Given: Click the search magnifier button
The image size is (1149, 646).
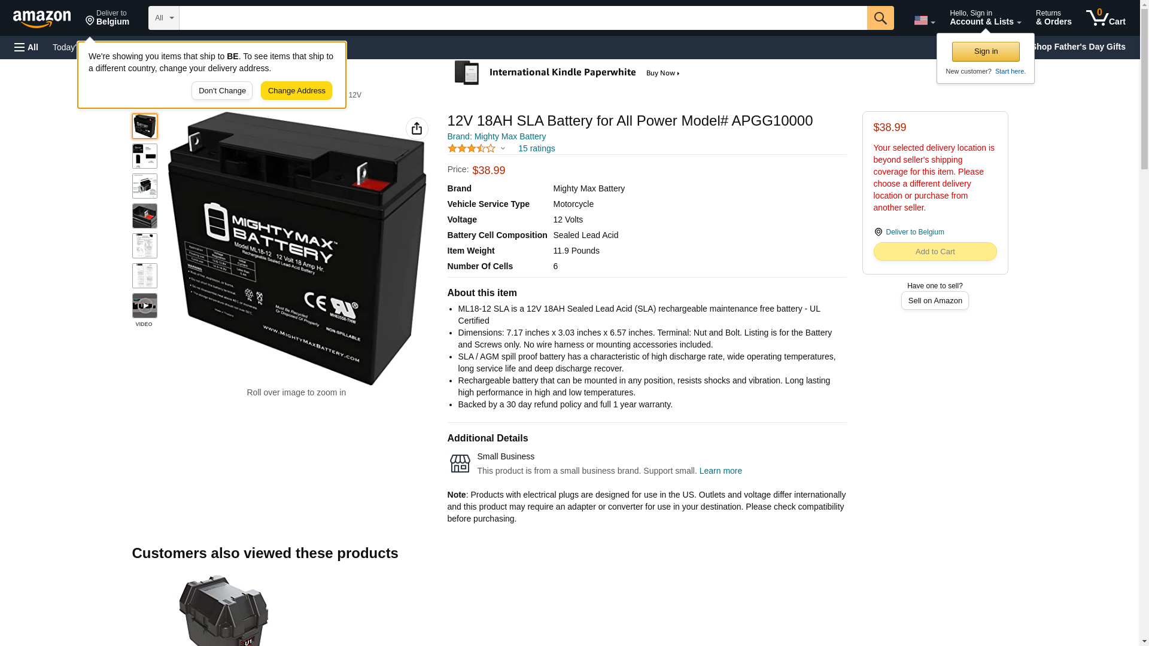Looking at the screenshot, I should [880, 18].
